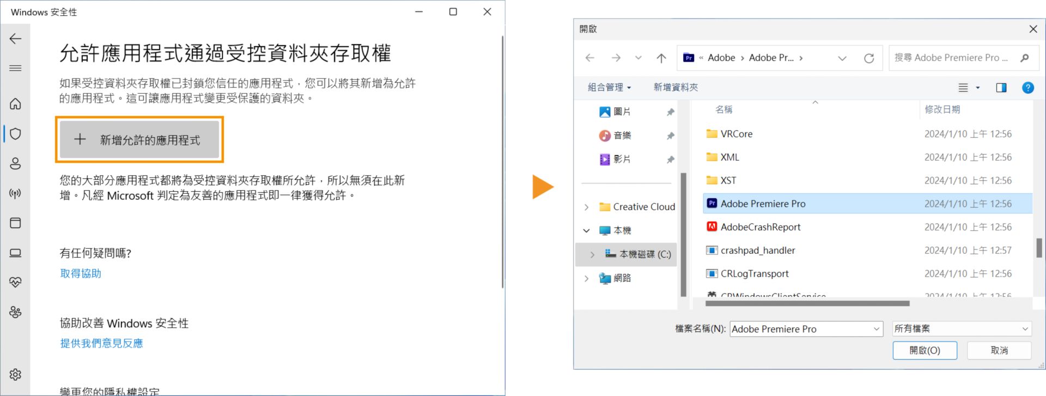Open Account protection person icon
Screen dimensions: 1046x396
15,163
